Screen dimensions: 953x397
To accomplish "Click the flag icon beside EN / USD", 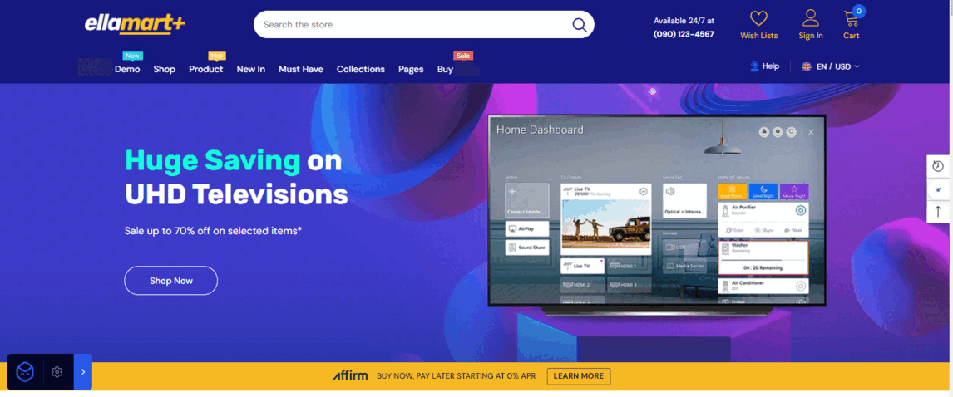I will coord(807,66).
